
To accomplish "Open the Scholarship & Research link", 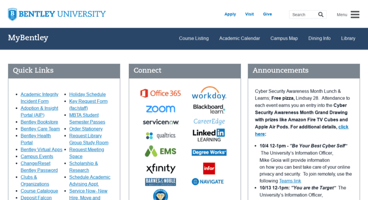I will point(83,167).
